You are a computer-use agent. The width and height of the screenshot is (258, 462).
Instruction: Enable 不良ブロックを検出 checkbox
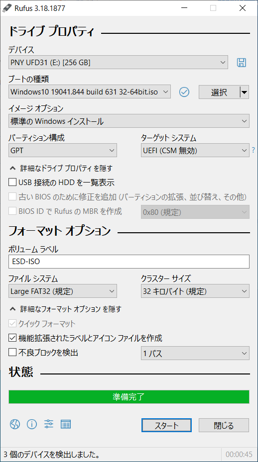pyautogui.click(x=12, y=353)
